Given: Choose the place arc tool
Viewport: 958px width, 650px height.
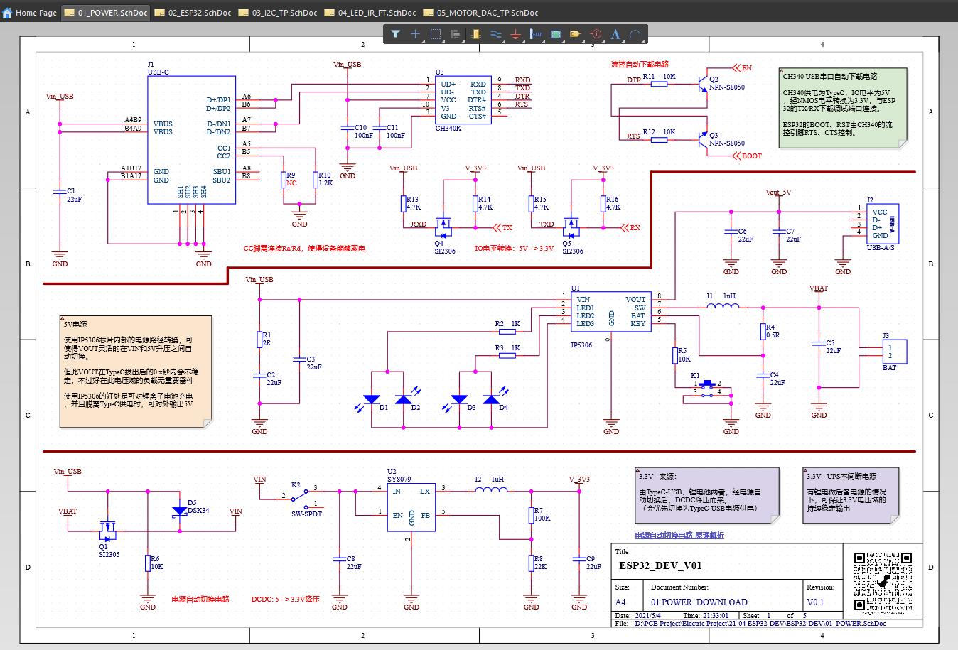Looking at the screenshot, I should (635, 33).
